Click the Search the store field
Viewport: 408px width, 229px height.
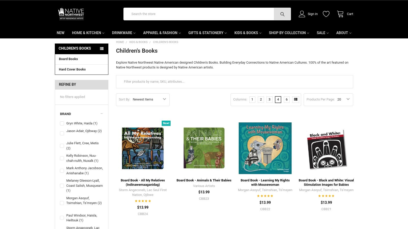tap(199, 14)
